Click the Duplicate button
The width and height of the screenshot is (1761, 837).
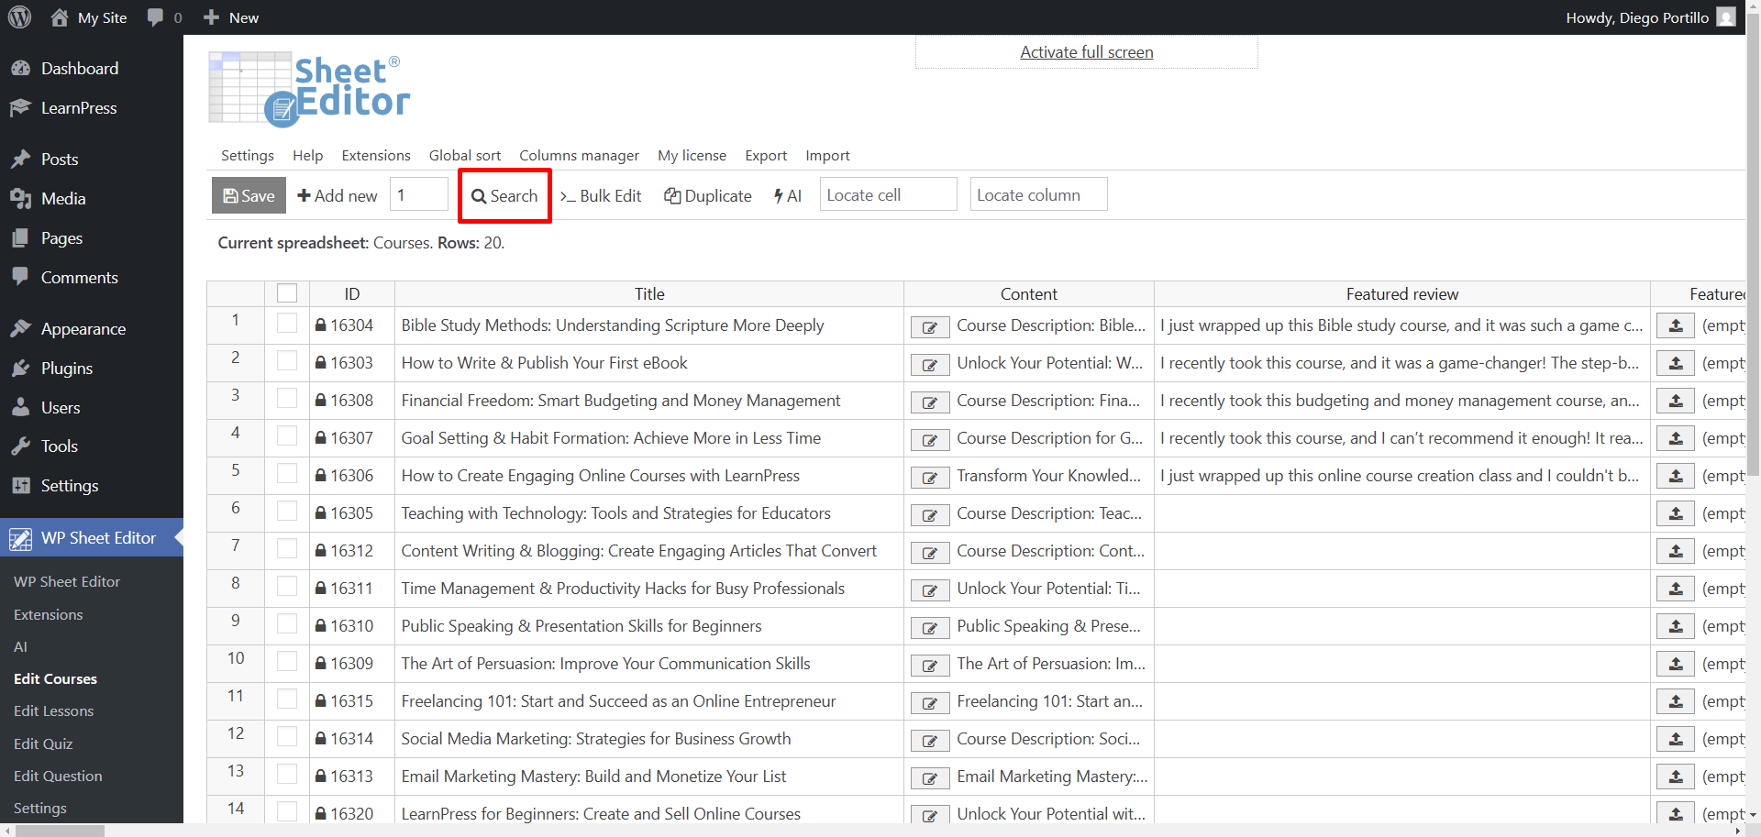click(708, 195)
